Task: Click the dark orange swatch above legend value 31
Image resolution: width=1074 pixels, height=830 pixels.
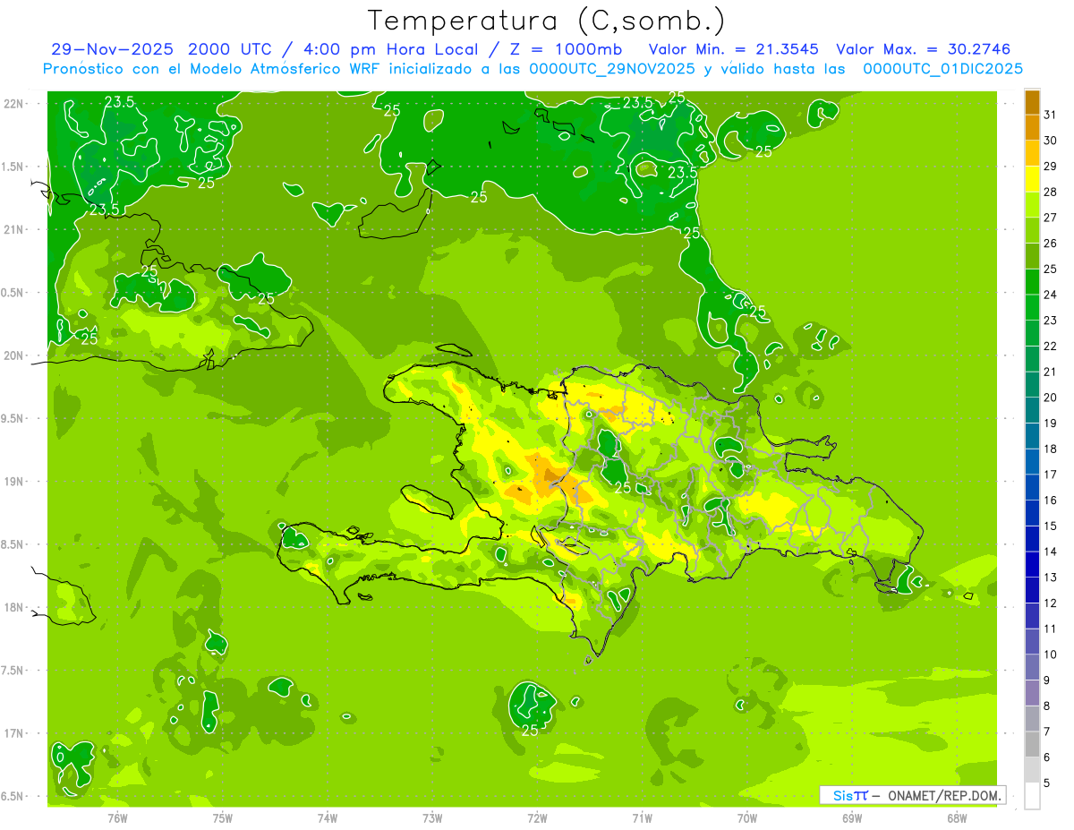Action: (x=1032, y=102)
